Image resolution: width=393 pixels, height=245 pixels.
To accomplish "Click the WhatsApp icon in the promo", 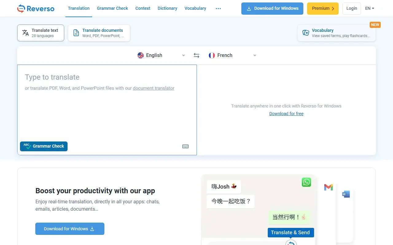I will [x=306, y=182].
